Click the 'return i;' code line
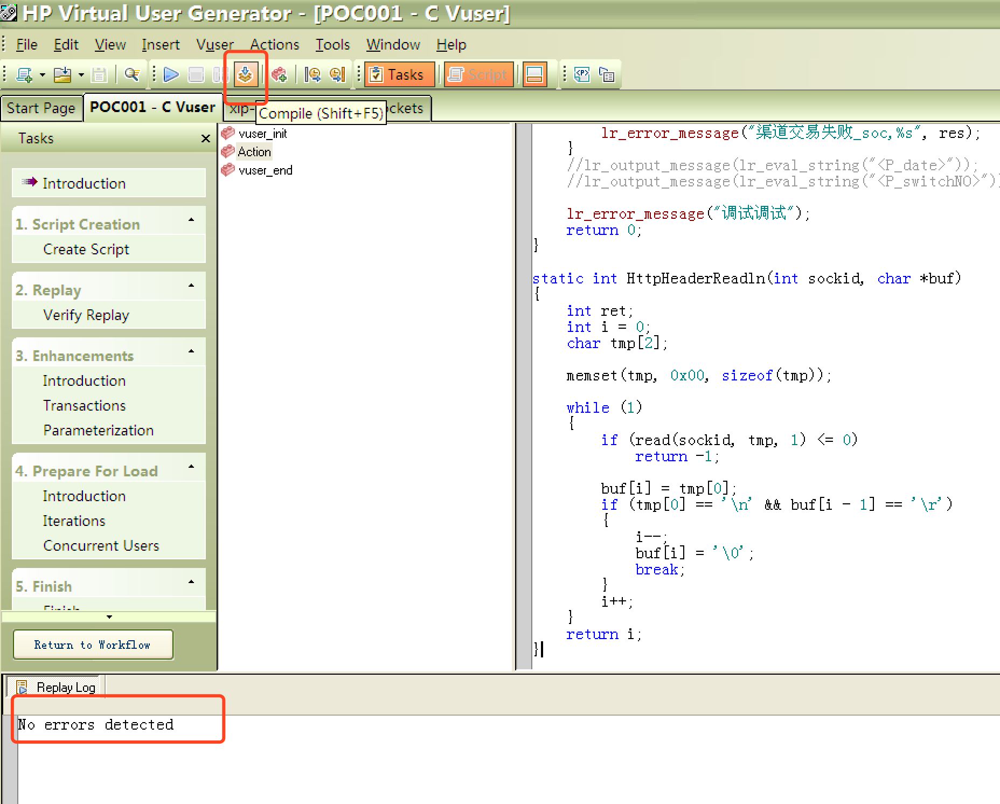Viewport: 1000px width, 804px height. click(x=604, y=634)
